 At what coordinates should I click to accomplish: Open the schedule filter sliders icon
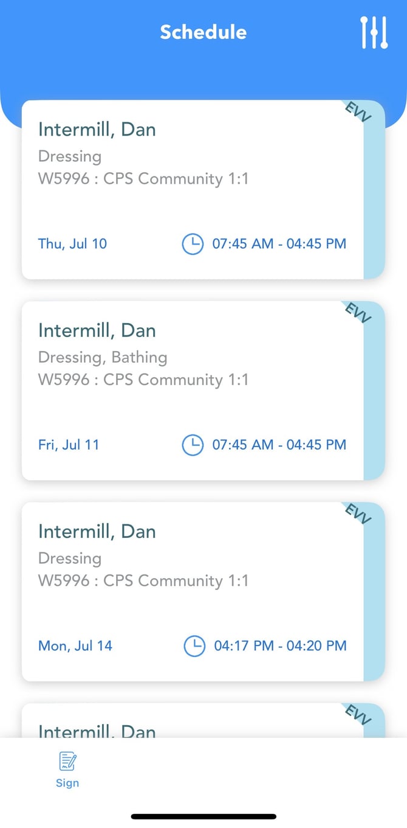(374, 33)
